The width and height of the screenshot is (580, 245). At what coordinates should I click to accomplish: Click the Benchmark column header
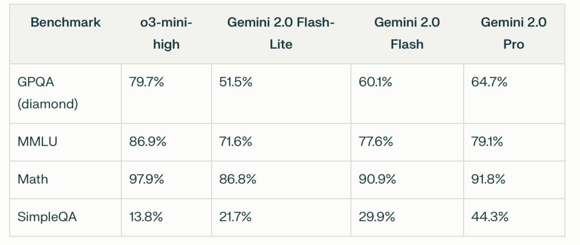pos(66,23)
